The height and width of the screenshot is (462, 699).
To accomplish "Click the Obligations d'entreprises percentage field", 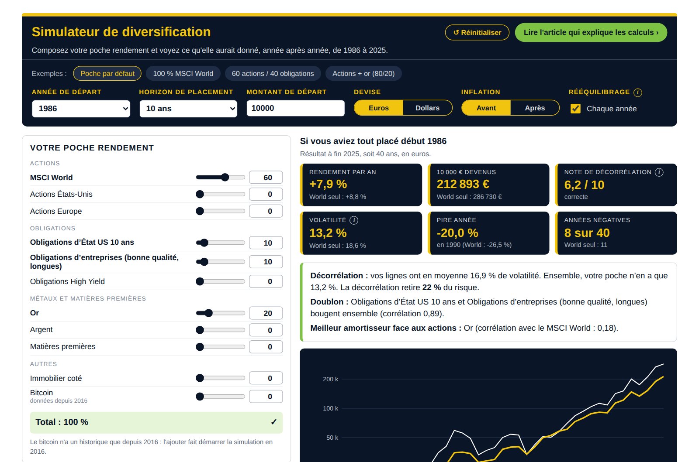I will [x=266, y=262].
